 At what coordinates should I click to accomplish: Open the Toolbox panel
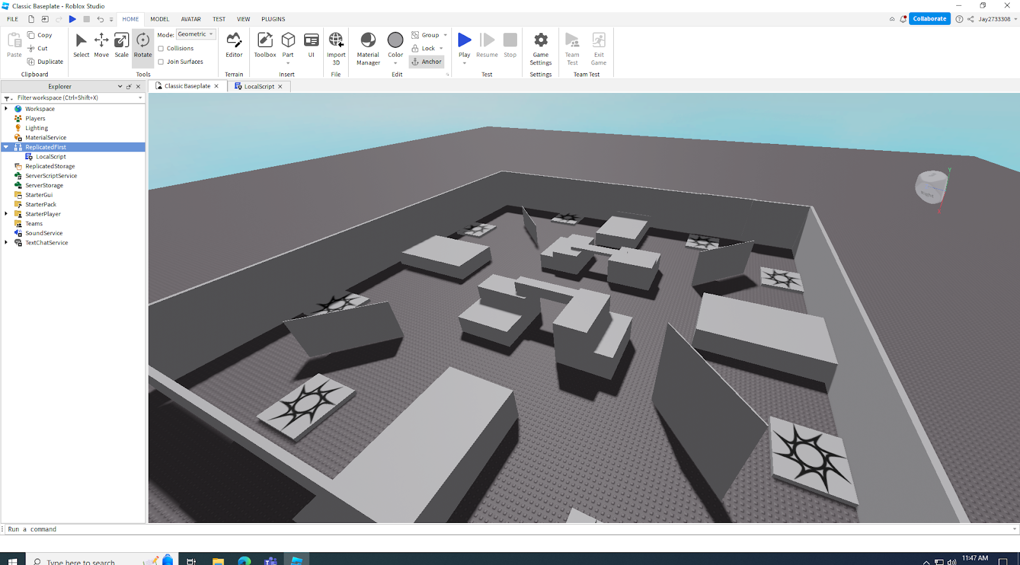pos(265,46)
